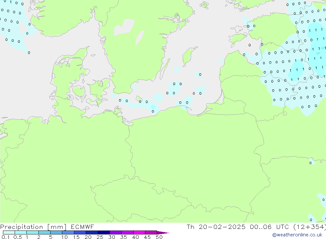
Task: Click the '35' legend scale label
Action: click(x=124, y=237)
